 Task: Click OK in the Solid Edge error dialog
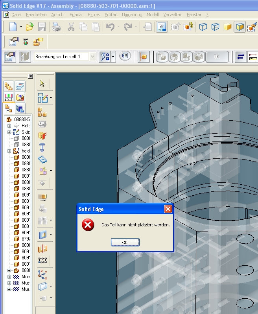125,242
